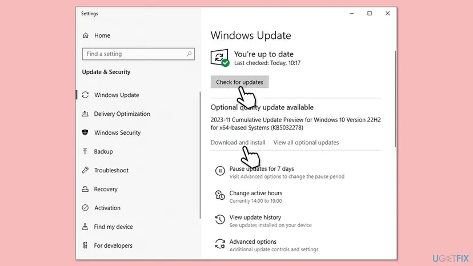Viewport: 473px width, 266px height.
Task: Click the Home house icon
Action: click(x=86, y=35)
